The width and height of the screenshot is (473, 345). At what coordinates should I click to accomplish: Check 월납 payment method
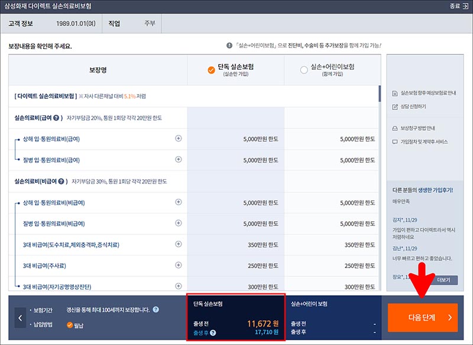click(70, 325)
